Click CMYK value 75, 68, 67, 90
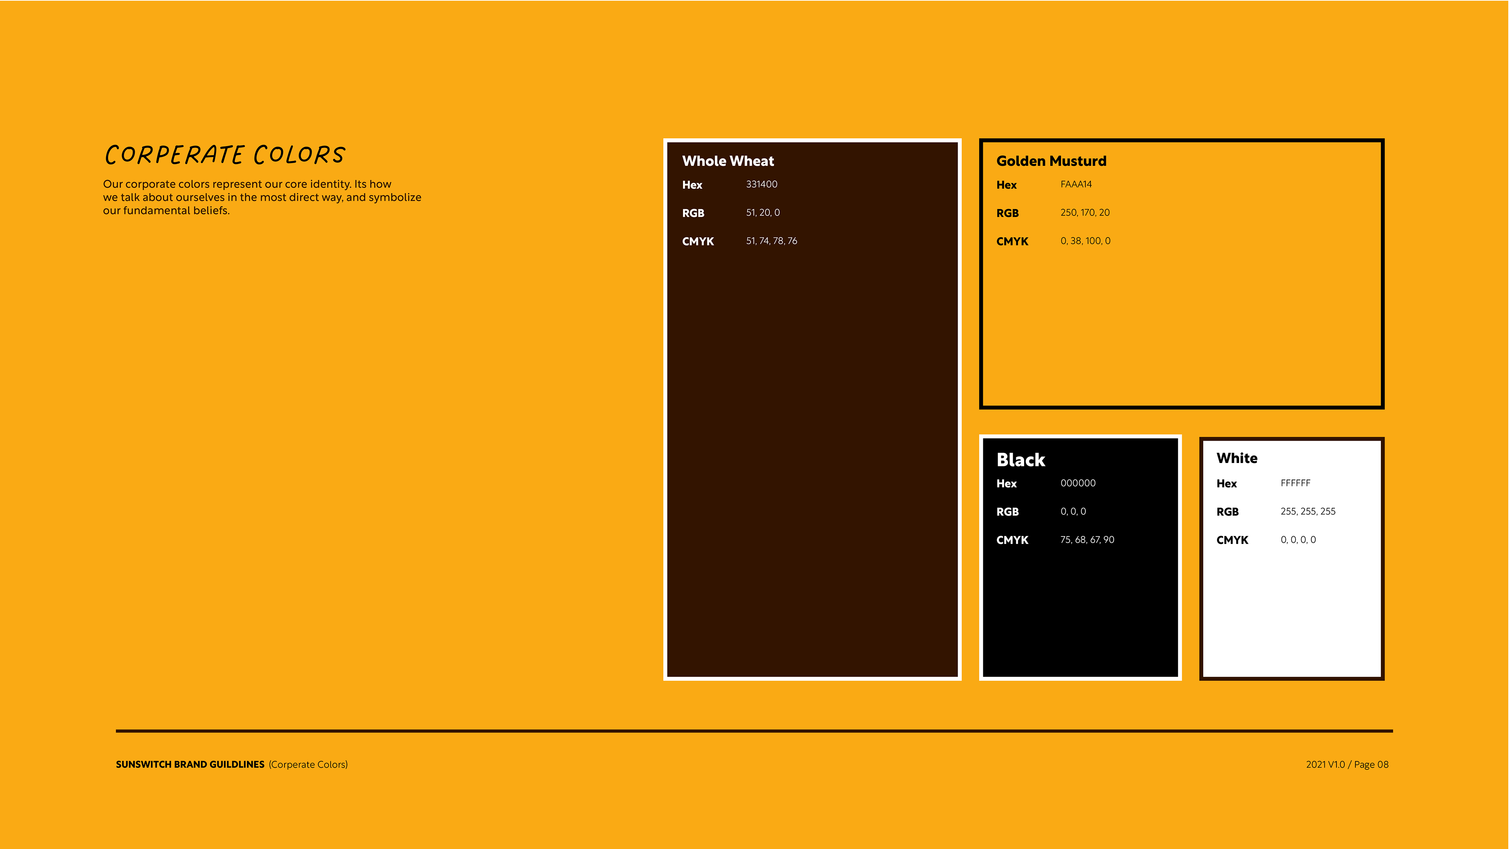Image resolution: width=1509 pixels, height=849 pixels. pos(1087,540)
